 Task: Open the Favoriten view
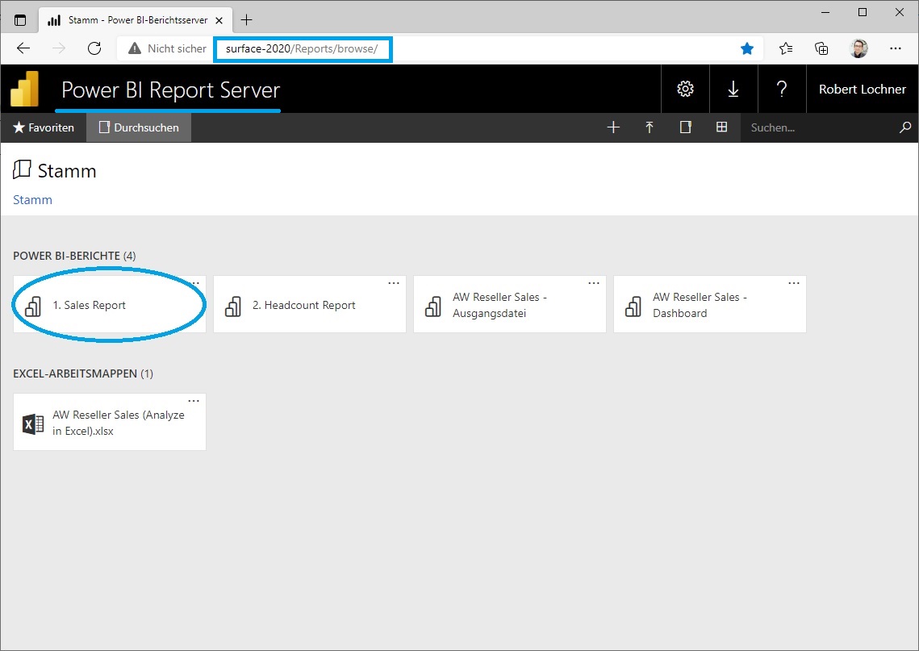pos(43,127)
